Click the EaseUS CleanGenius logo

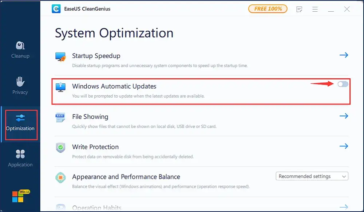pyautogui.click(x=56, y=8)
